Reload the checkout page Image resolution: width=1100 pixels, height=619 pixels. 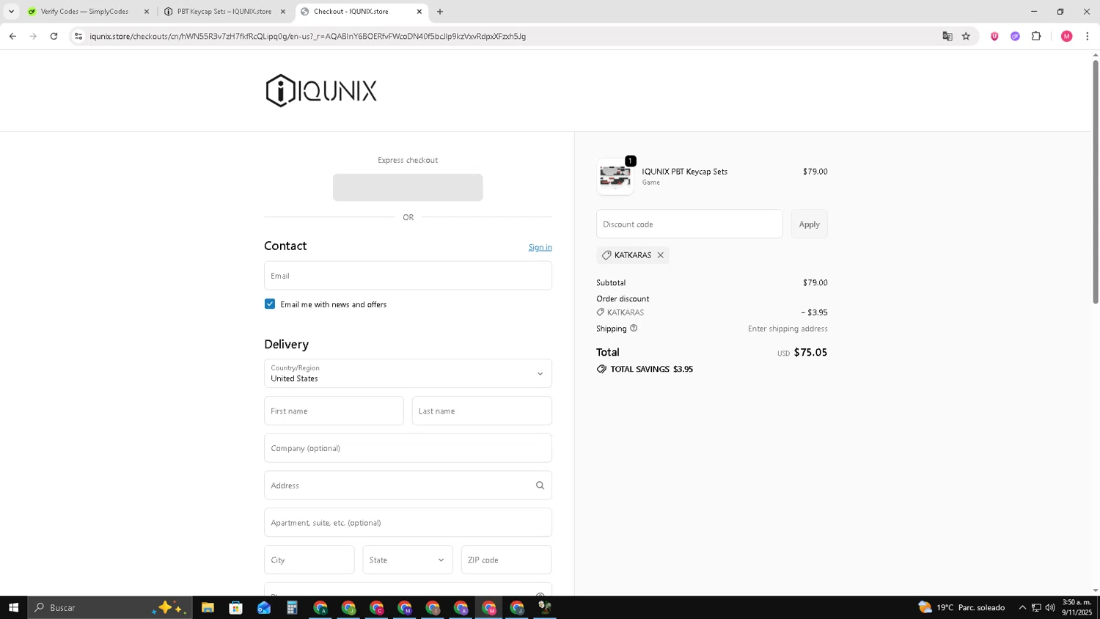tap(54, 36)
